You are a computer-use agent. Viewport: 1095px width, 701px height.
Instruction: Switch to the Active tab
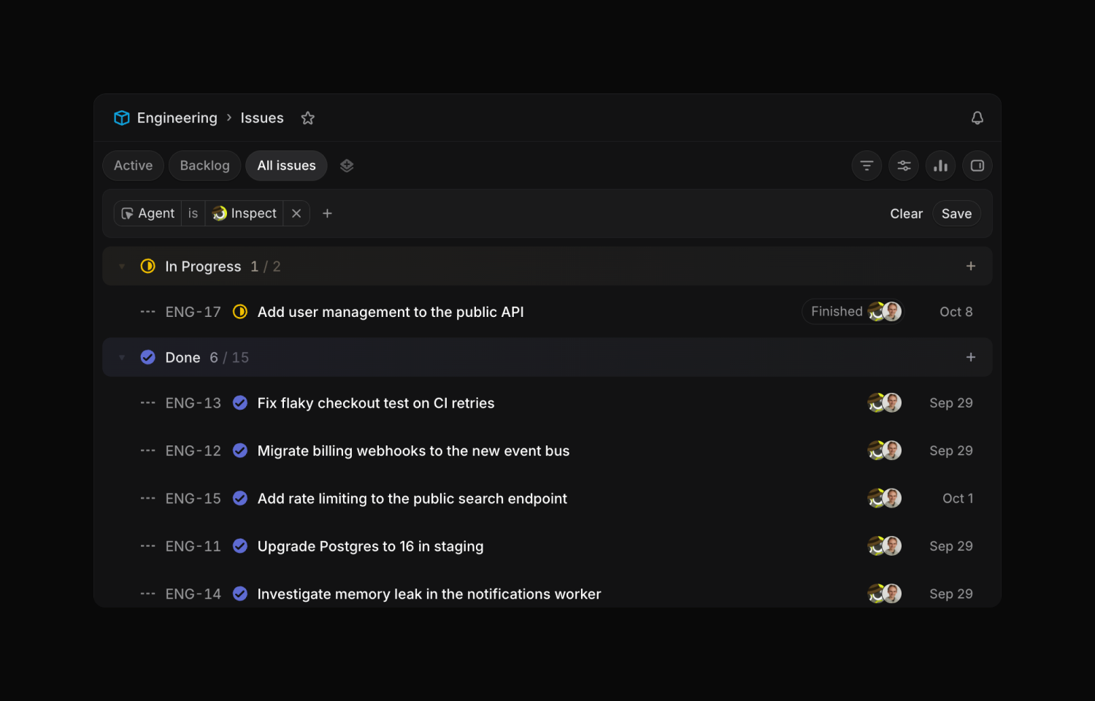(133, 166)
